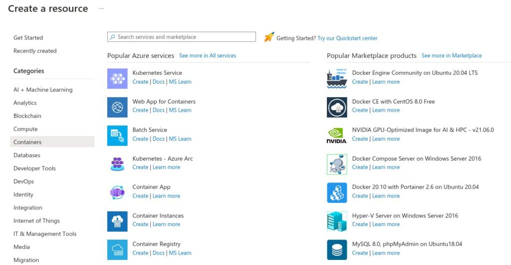Open Docs link for Kubernetes Service

tap(159, 82)
